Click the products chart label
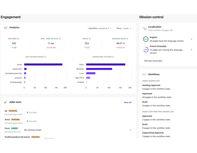Screen dimensions: 197x153 tap(18, 78)
